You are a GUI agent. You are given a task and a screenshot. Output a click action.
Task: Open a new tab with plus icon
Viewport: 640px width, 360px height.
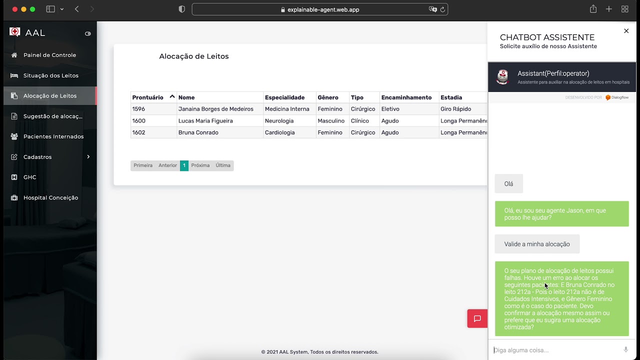point(608,9)
